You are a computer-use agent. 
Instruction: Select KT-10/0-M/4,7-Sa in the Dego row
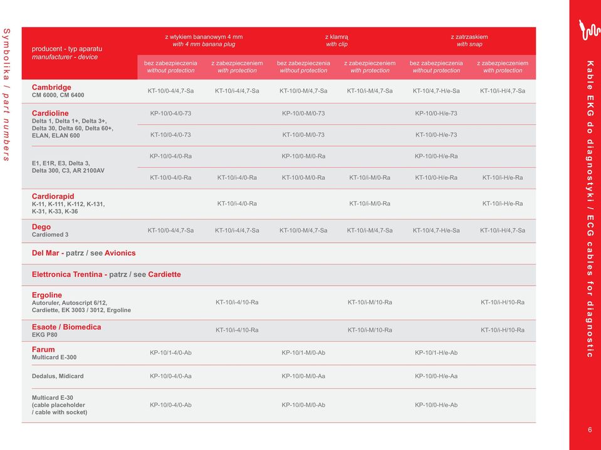[x=303, y=231]
